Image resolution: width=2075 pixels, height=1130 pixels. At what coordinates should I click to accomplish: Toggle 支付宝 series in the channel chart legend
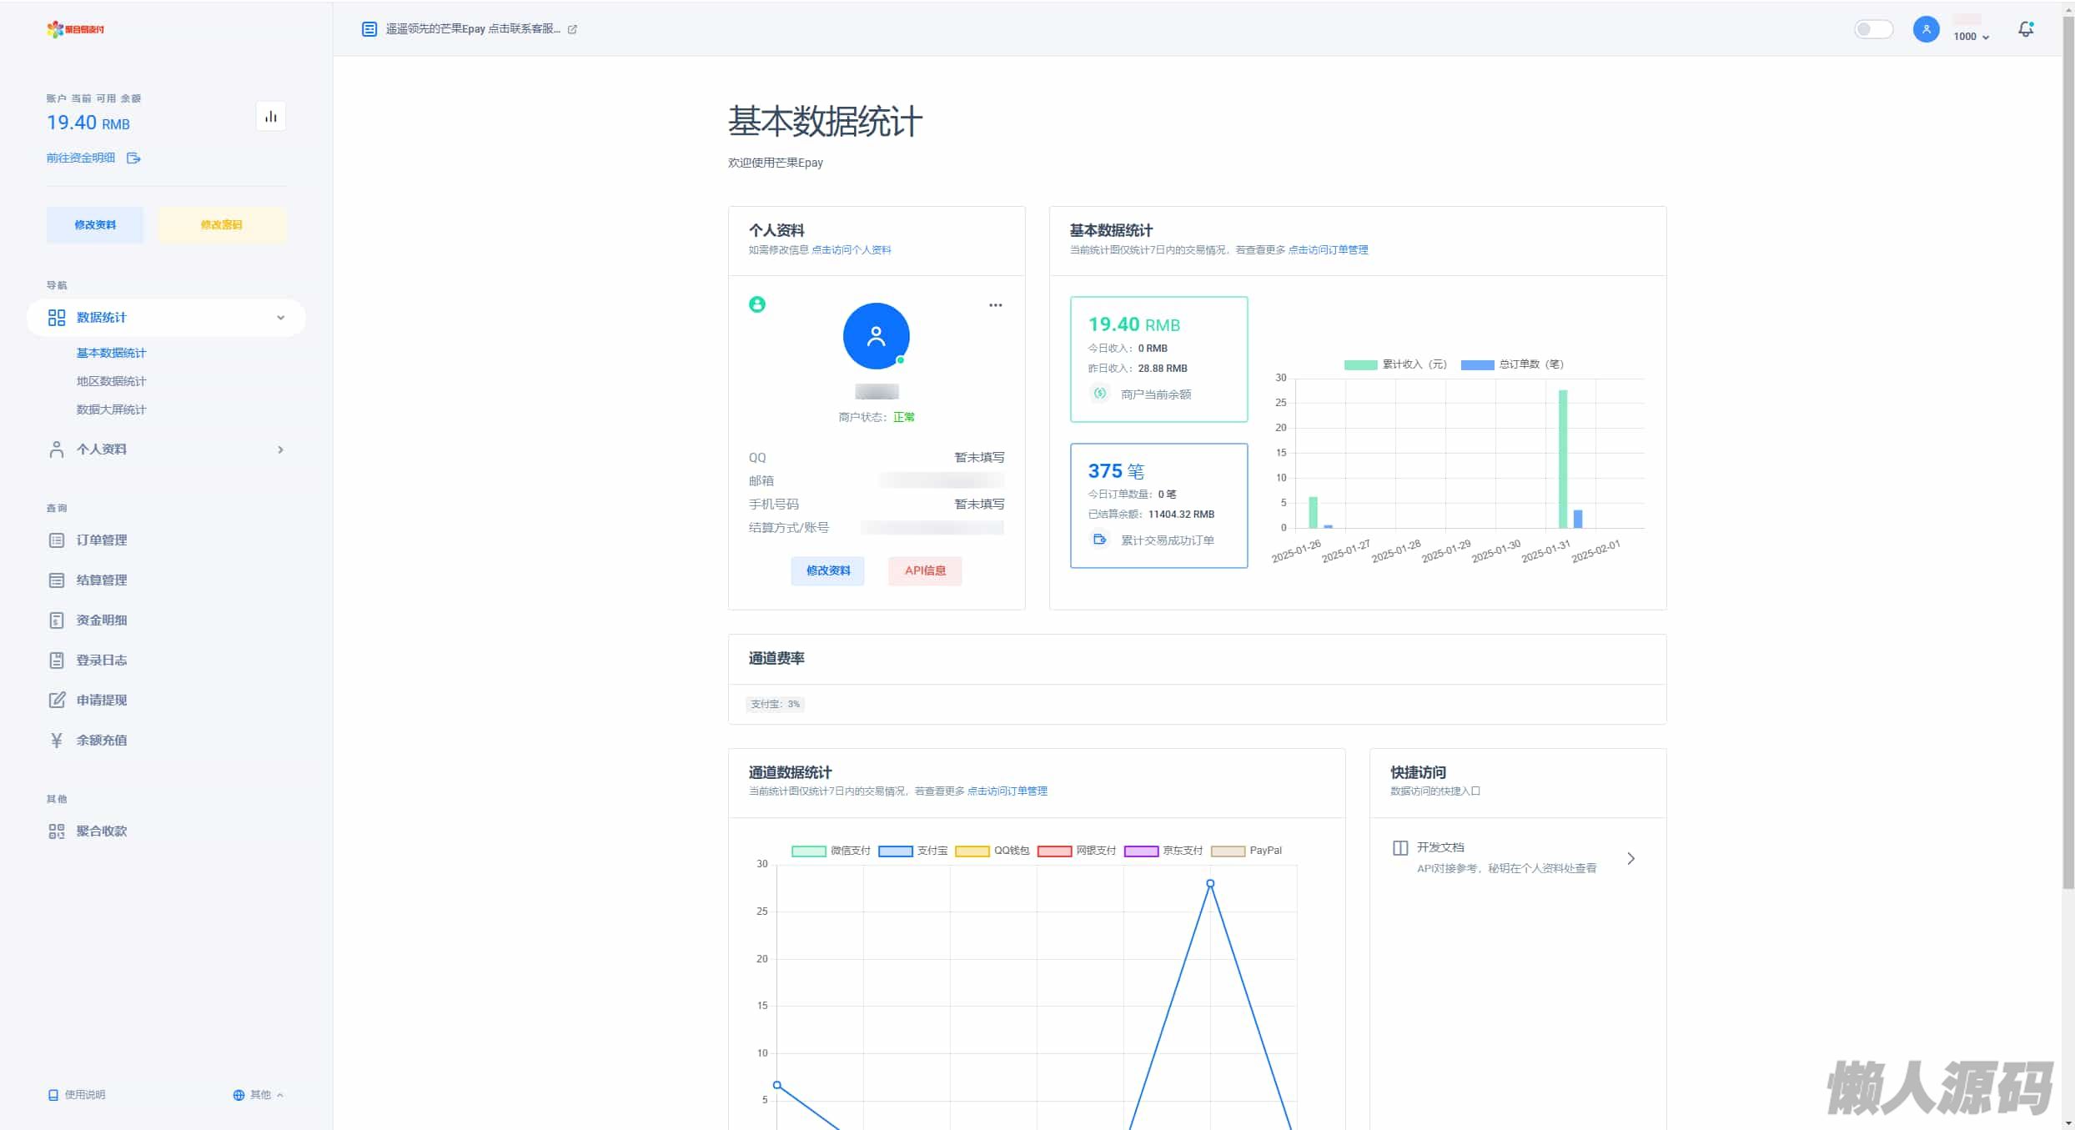point(913,851)
